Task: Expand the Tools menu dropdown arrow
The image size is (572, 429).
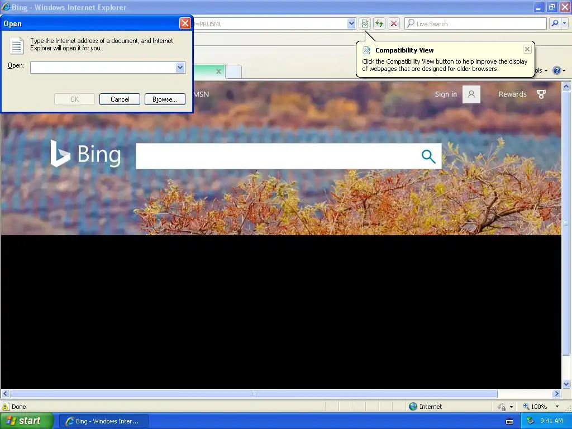Action: (546, 71)
